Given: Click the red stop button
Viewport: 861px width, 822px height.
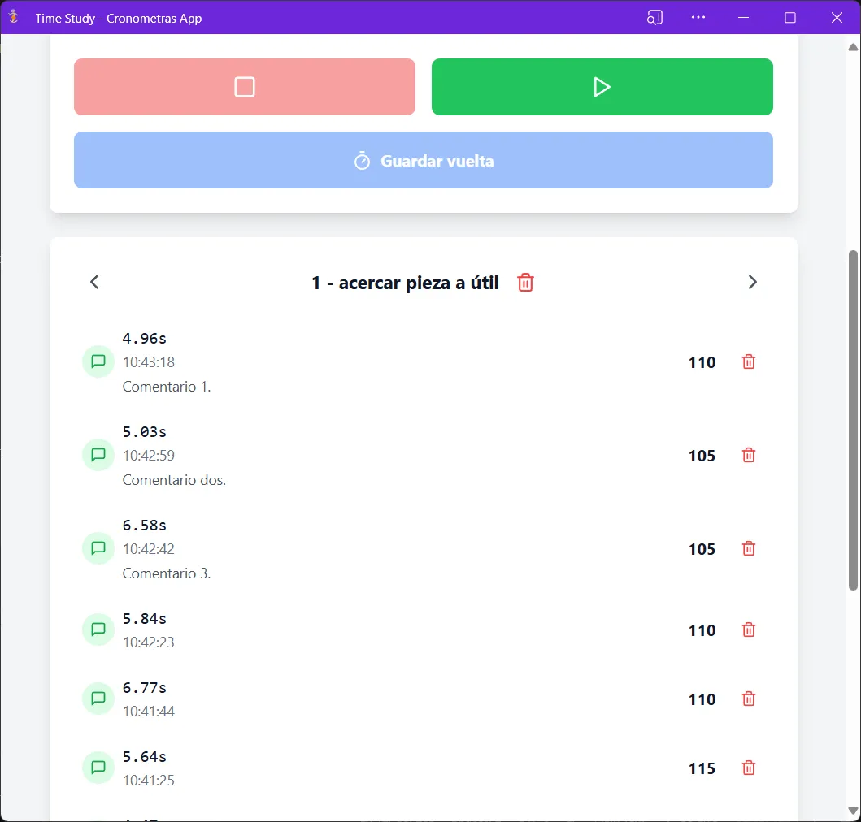Looking at the screenshot, I should pos(245,87).
